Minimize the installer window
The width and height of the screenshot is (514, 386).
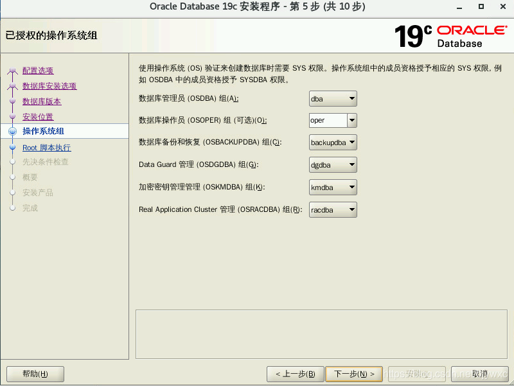(x=459, y=7)
